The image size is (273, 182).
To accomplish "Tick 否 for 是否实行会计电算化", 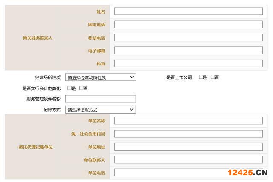I will click(x=81, y=88).
